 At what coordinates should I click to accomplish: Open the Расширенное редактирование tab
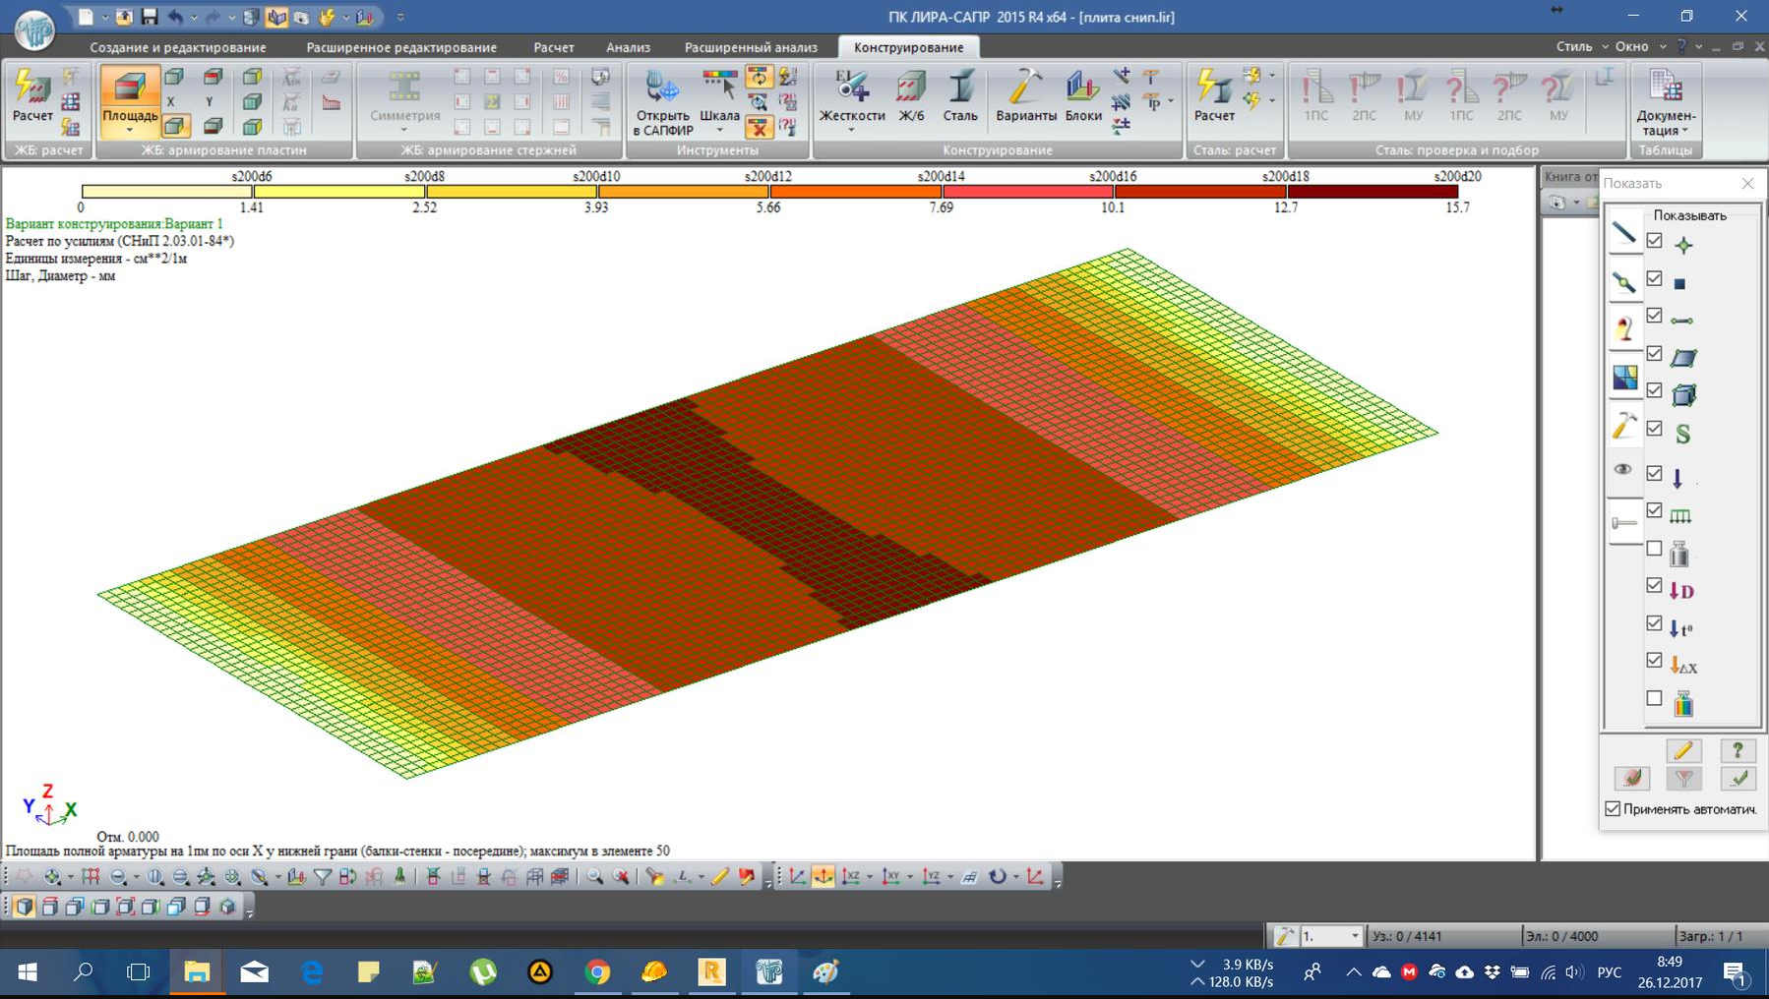pos(401,47)
